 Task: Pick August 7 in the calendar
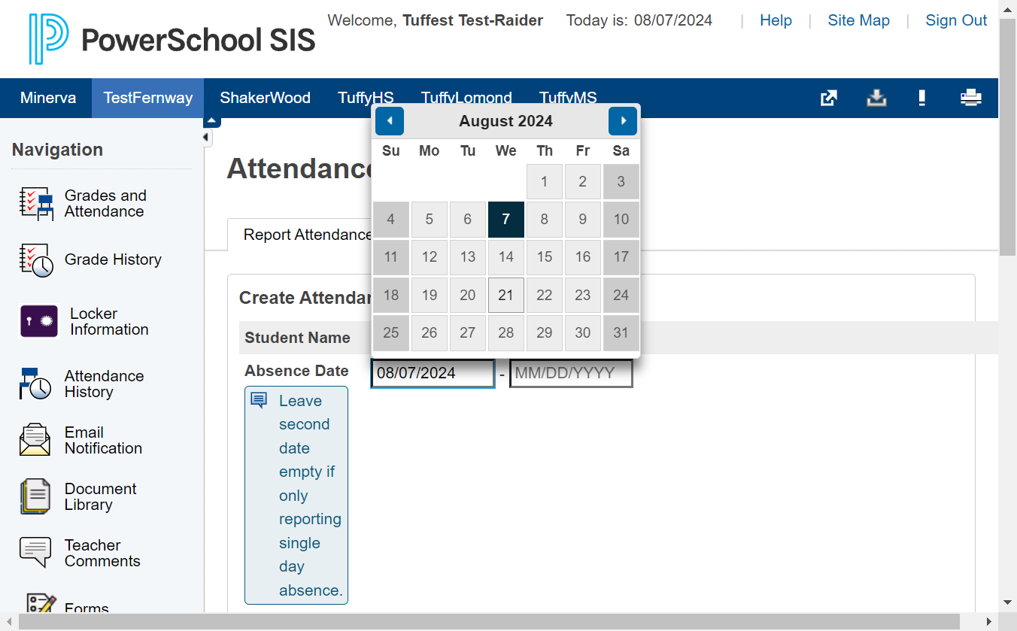pos(506,220)
